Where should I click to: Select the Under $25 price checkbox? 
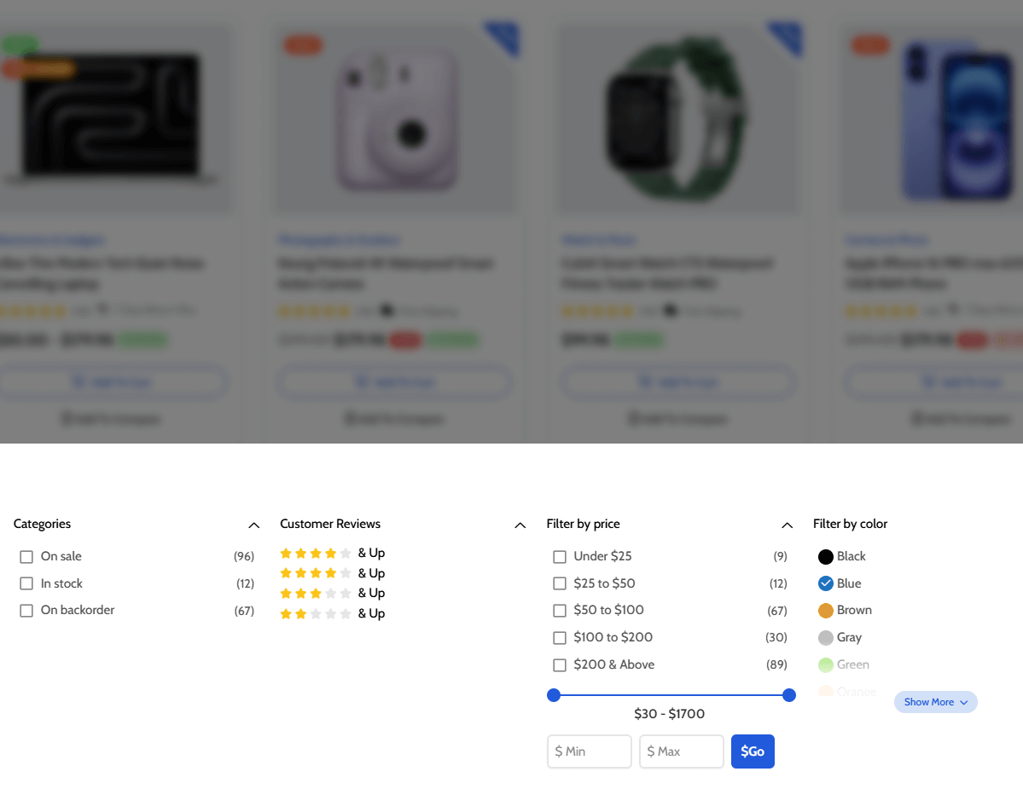click(560, 557)
